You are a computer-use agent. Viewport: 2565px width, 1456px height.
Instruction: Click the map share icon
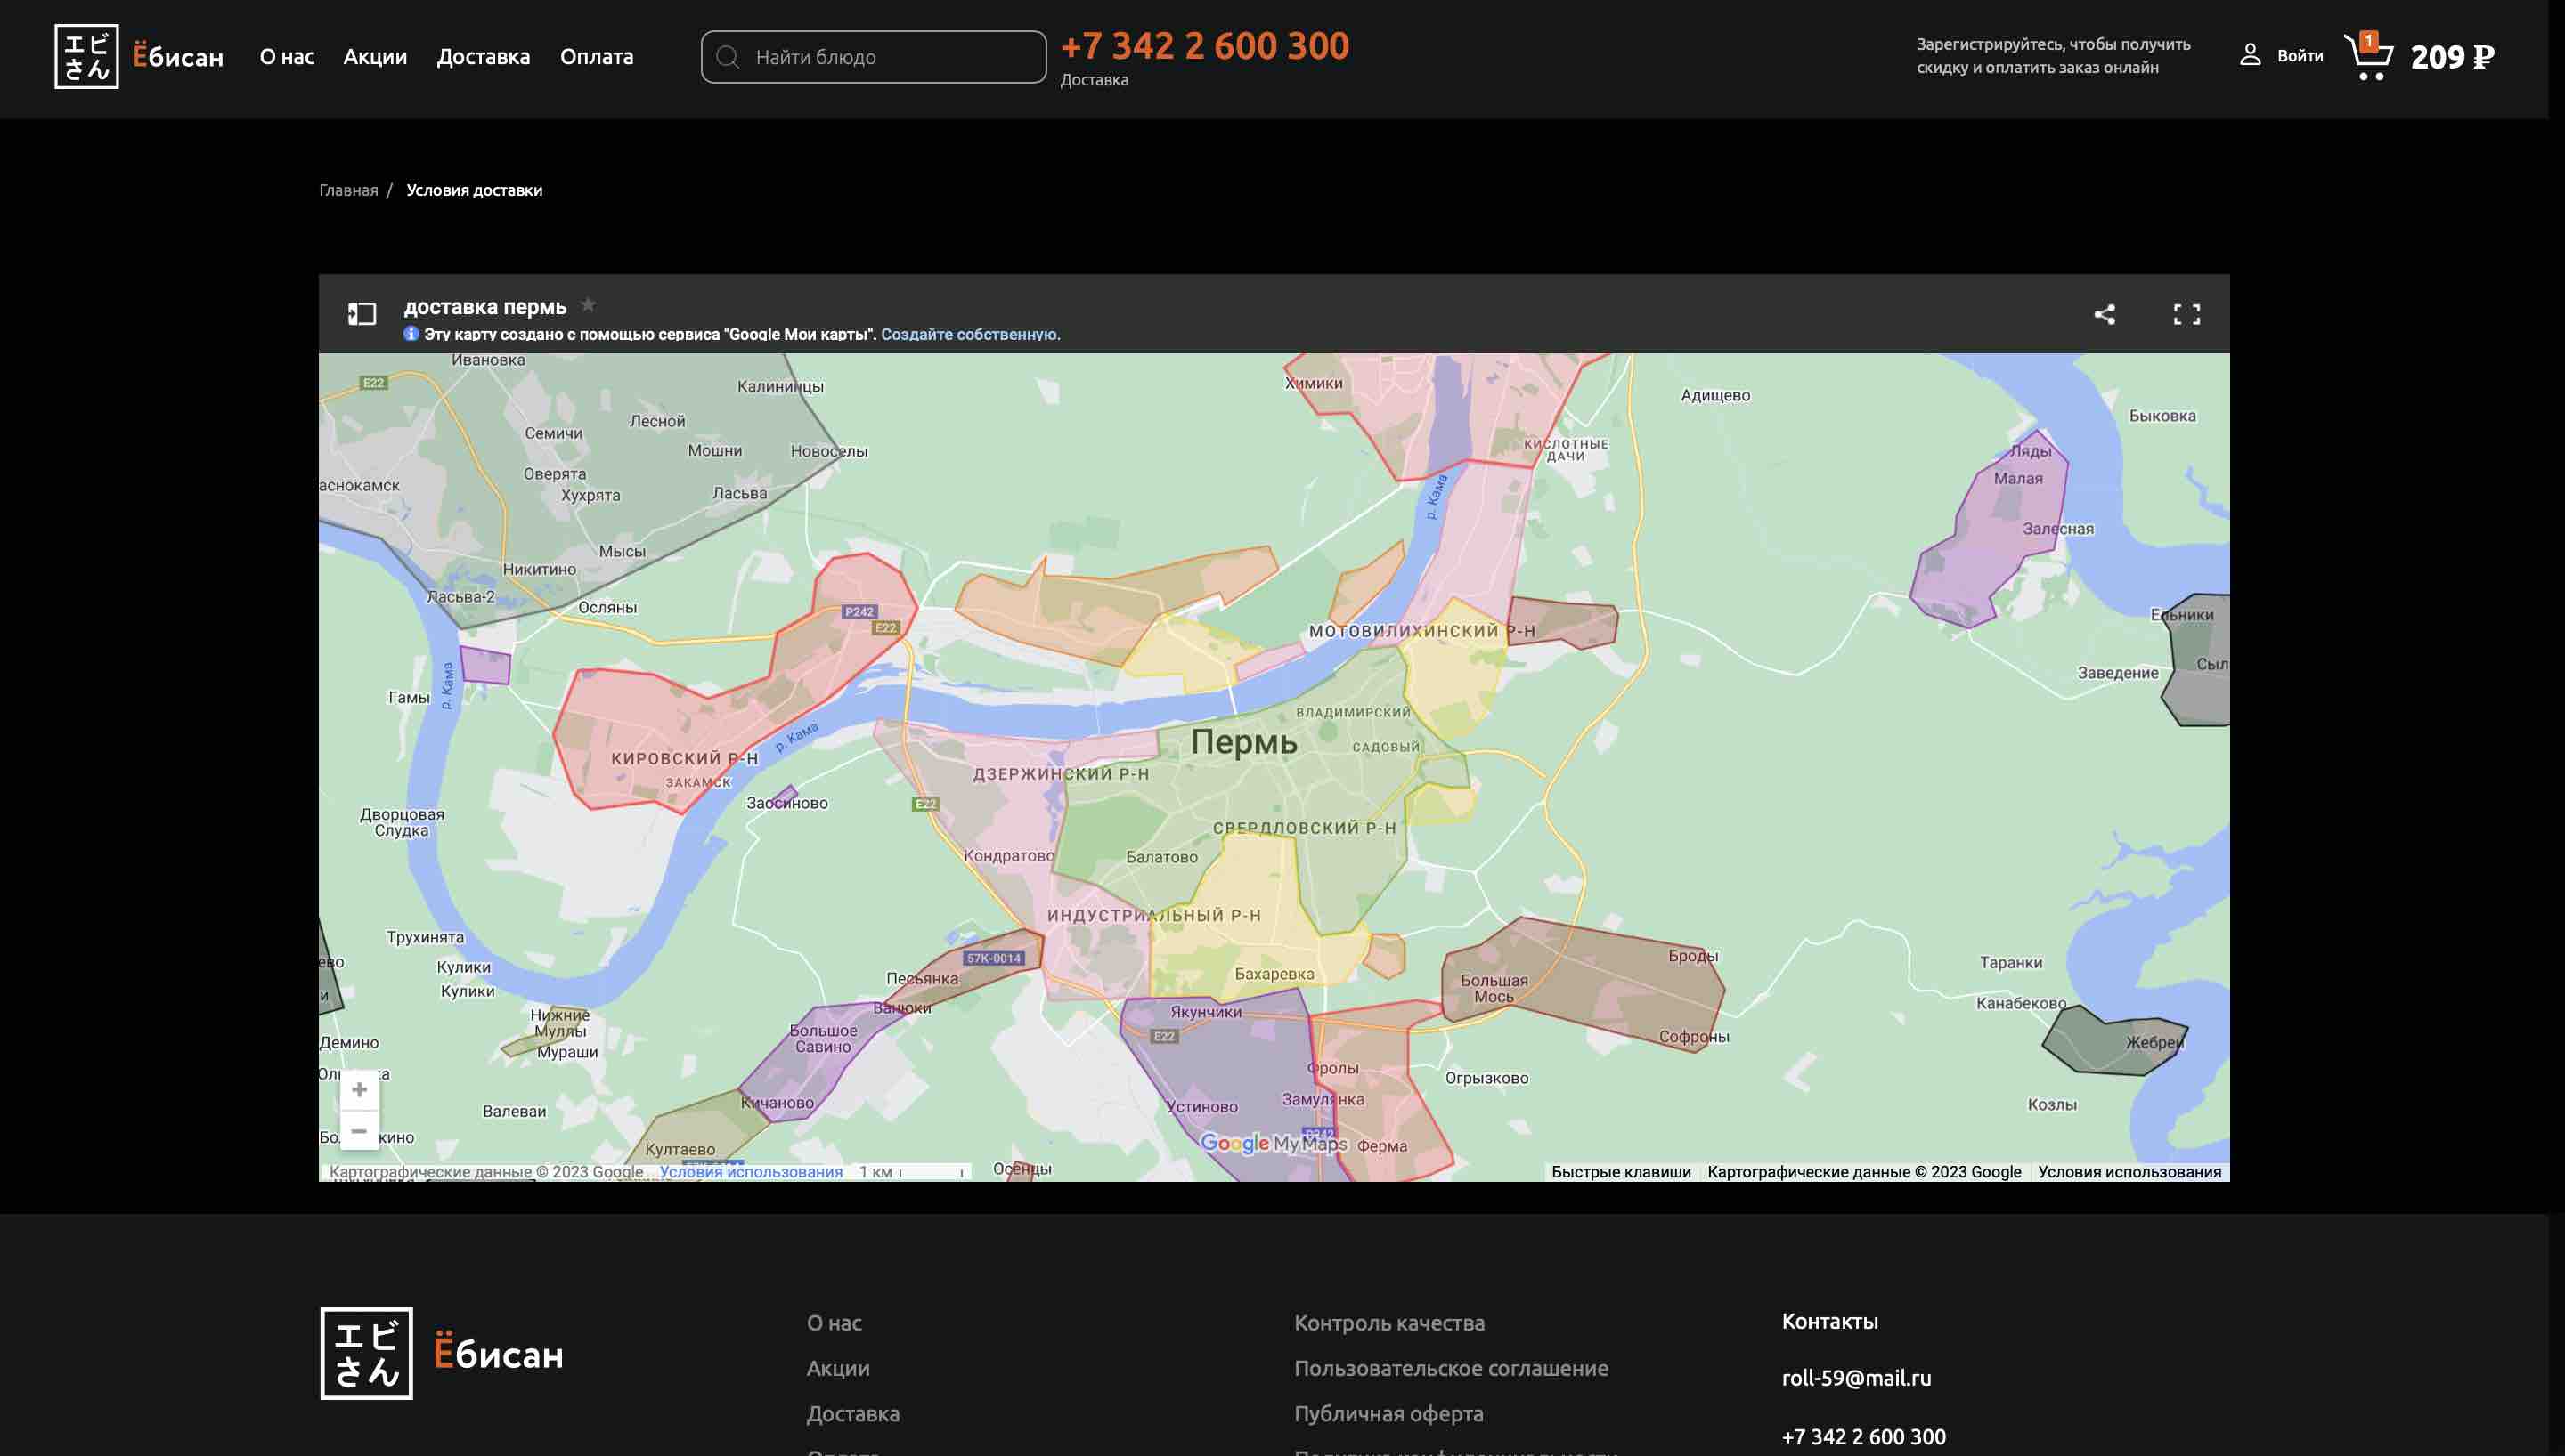[x=2104, y=314]
